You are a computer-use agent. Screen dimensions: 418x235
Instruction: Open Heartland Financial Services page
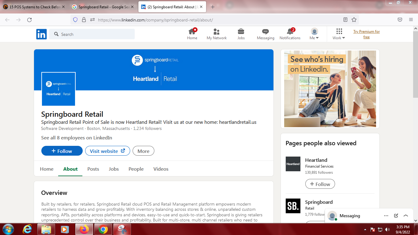pos(316,160)
